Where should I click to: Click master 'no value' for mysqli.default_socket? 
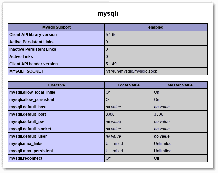(x=162, y=129)
